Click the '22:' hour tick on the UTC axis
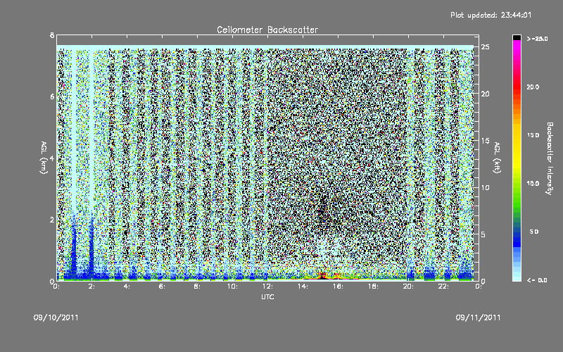Image resolution: width=563 pixels, height=352 pixels. (x=443, y=287)
